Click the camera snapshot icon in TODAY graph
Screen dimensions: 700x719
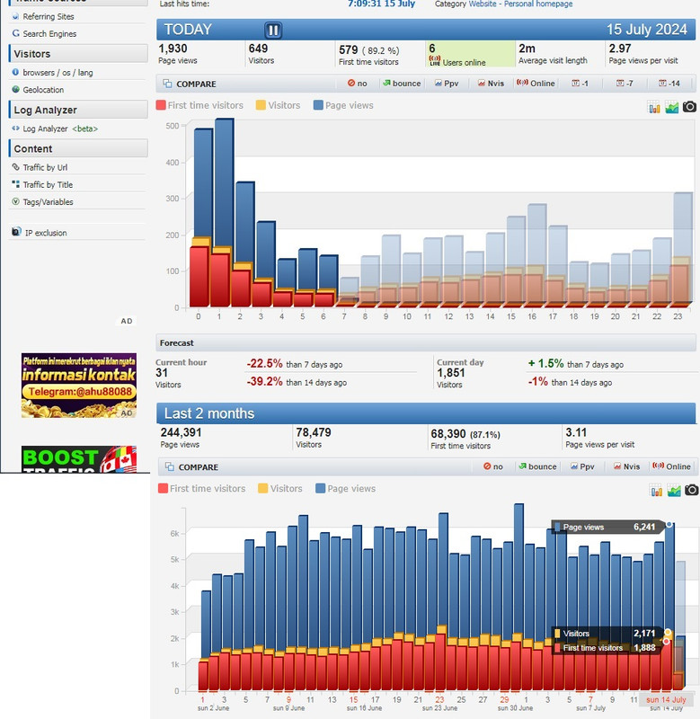[689, 107]
